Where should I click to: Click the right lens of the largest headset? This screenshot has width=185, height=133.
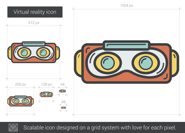click(146, 63)
